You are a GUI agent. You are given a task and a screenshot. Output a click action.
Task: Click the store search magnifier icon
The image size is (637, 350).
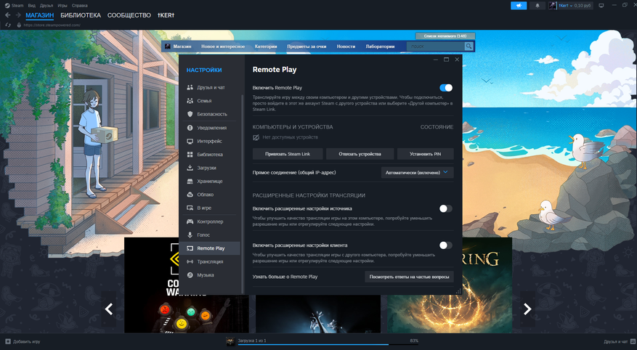[468, 46]
